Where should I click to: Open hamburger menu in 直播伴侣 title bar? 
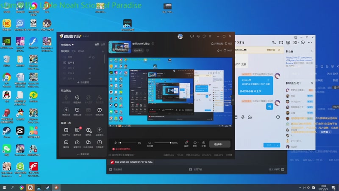coord(210,36)
